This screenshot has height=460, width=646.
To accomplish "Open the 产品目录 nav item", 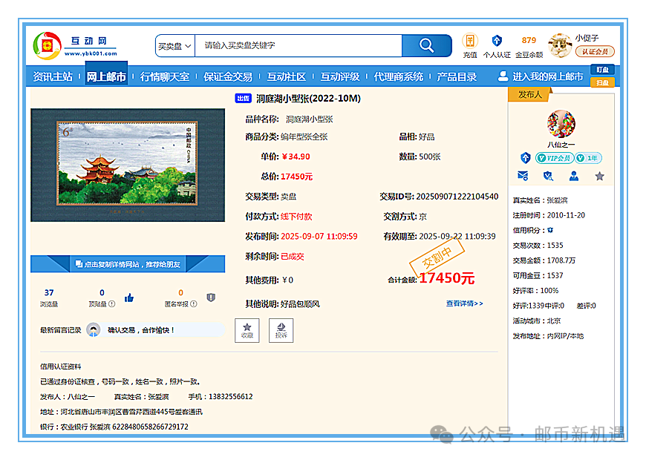I will point(457,76).
